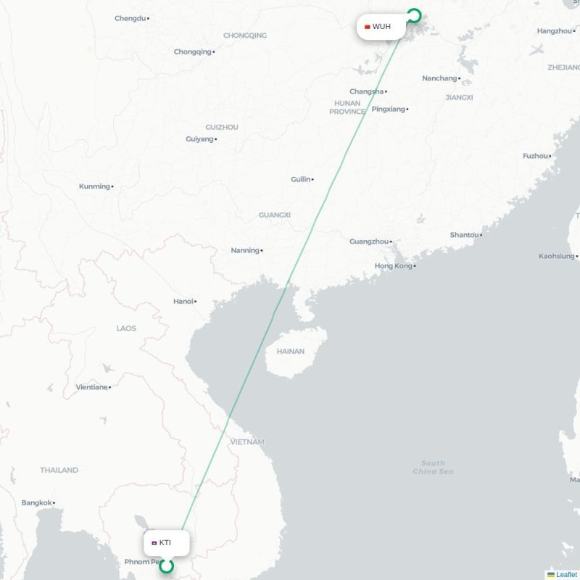Screen dimensions: 580x580
Task: Click the Chongqing city label
Action: 193,51
